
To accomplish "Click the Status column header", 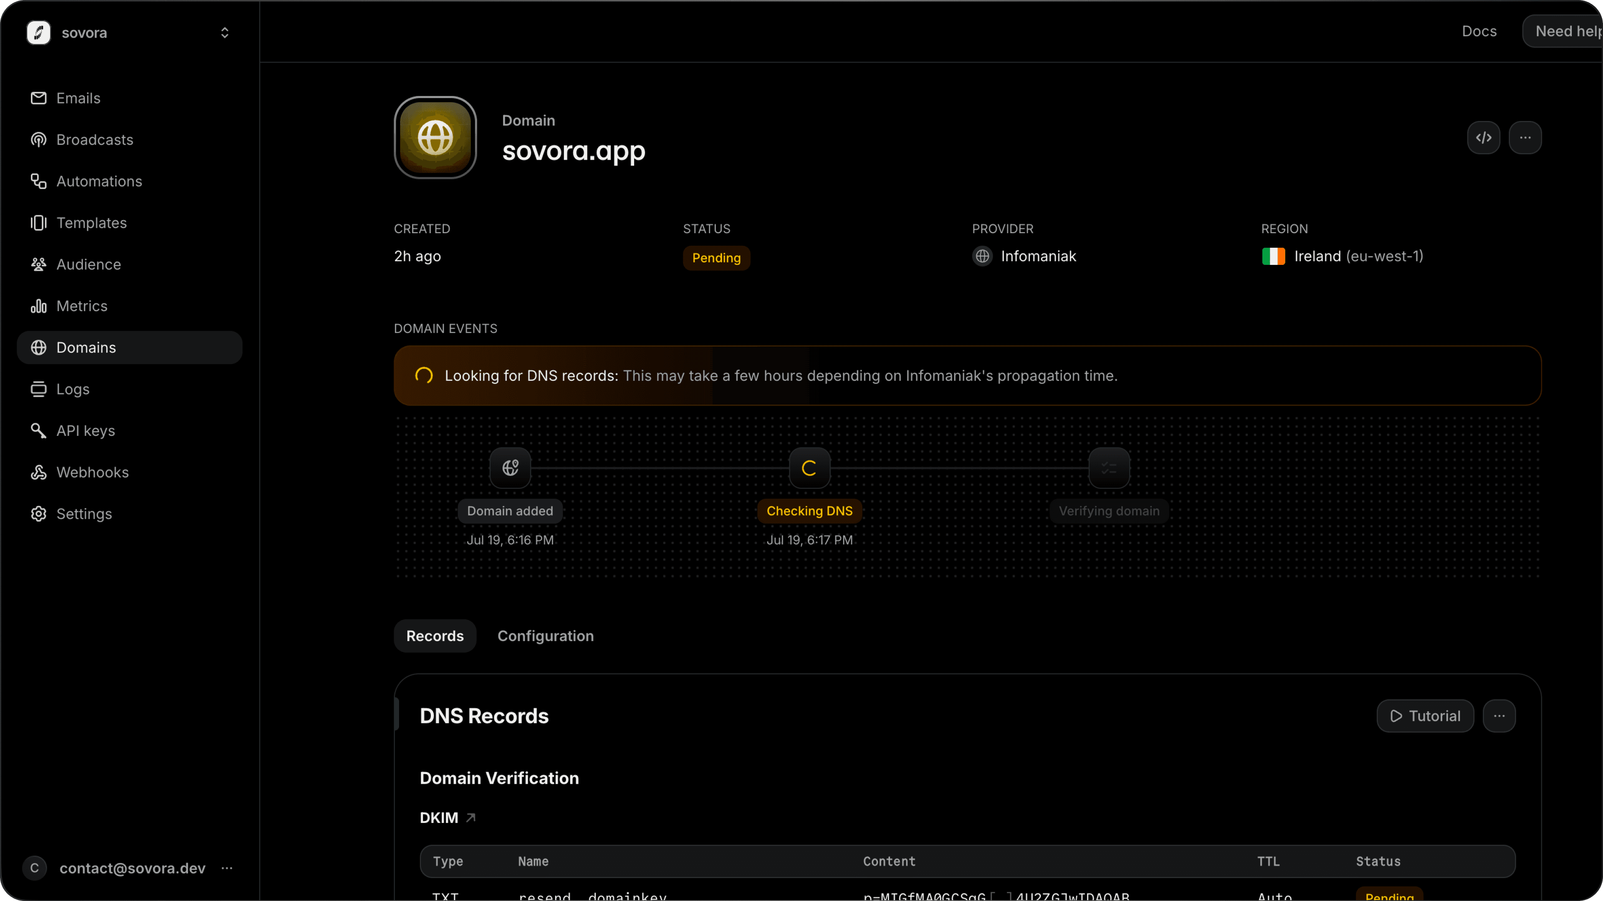I will 1378,861.
